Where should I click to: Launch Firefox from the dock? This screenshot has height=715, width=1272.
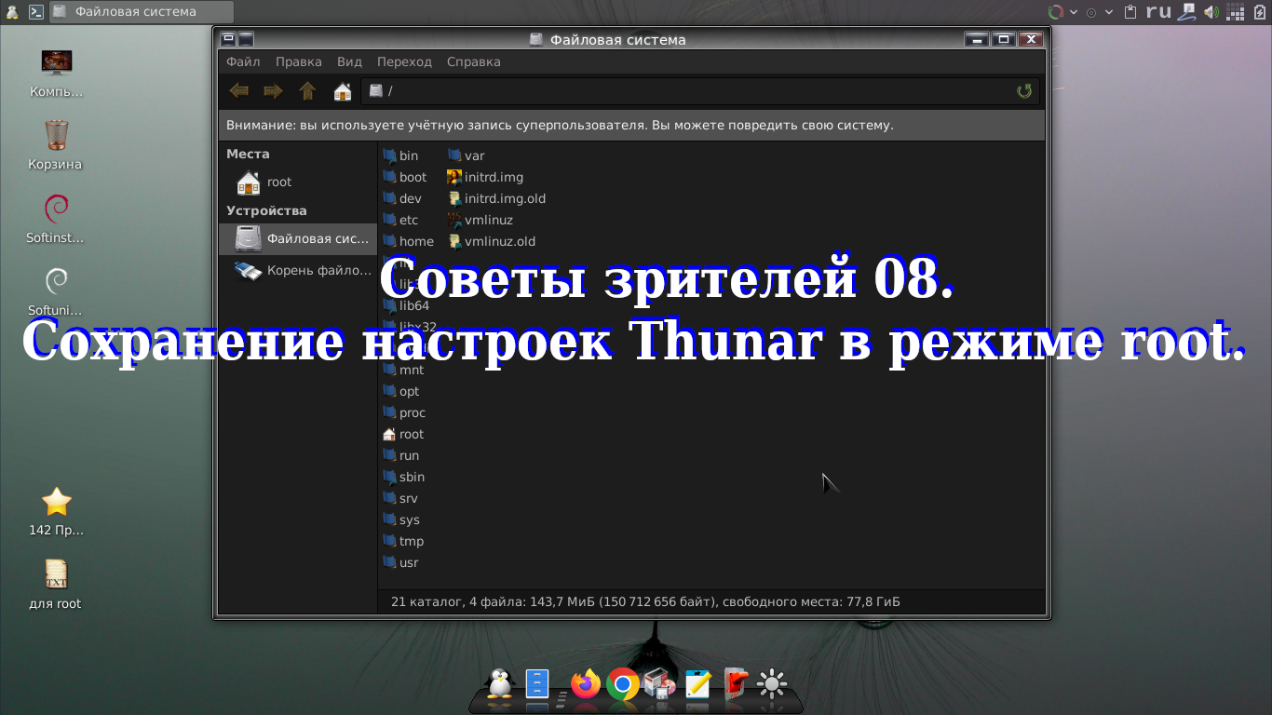pyautogui.click(x=586, y=685)
